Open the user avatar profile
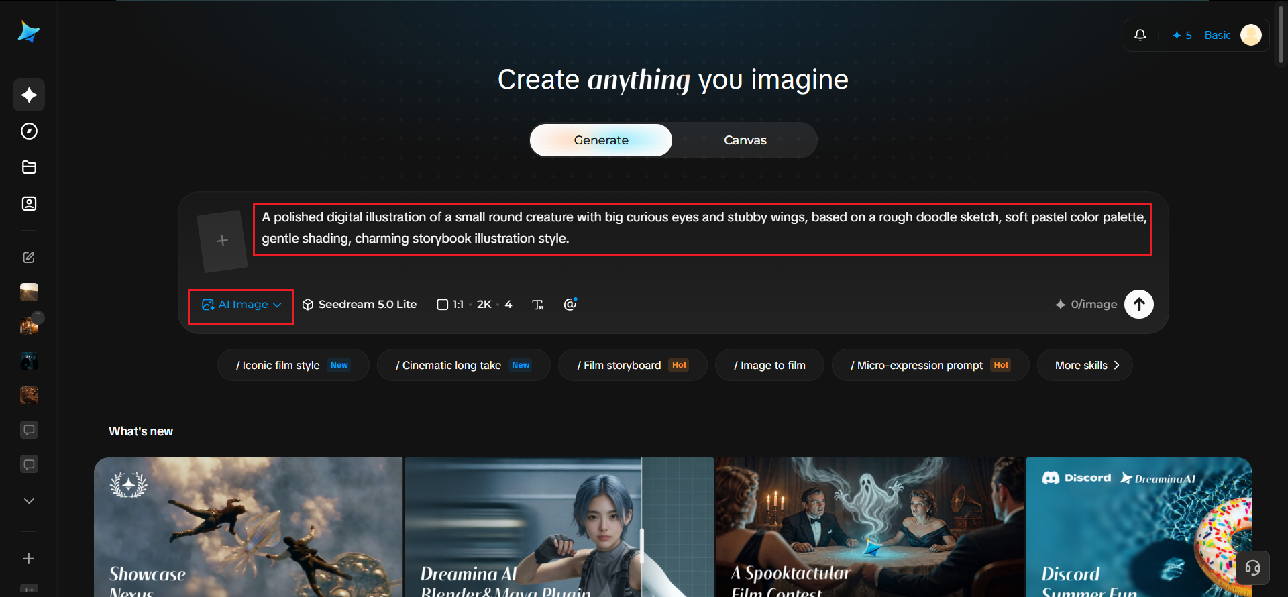This screenshot has width=1288, height=597. [x=1250, y=35]
